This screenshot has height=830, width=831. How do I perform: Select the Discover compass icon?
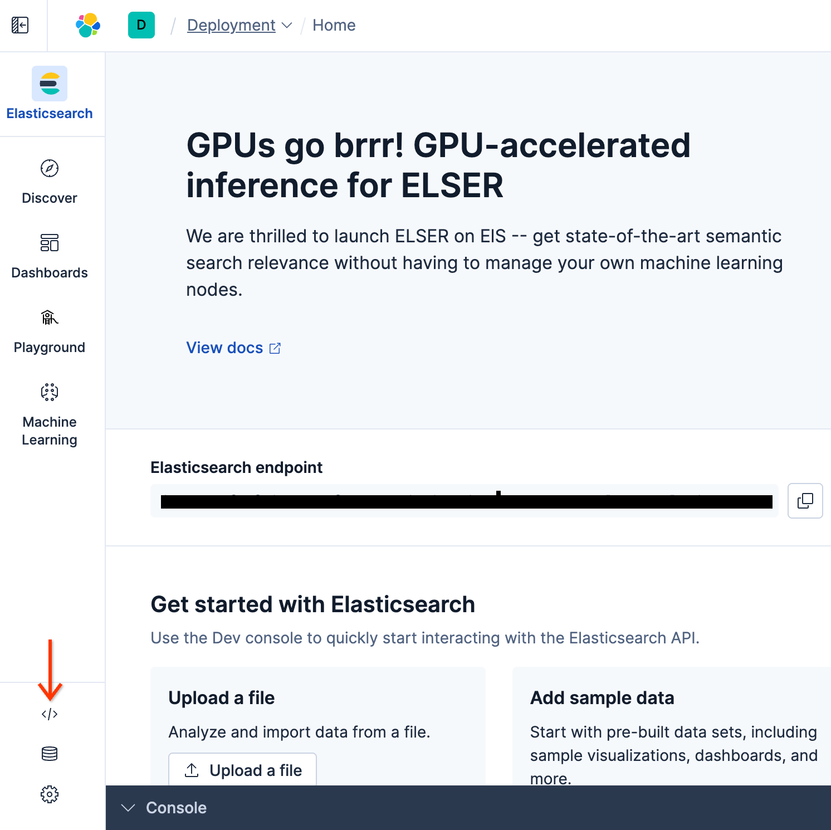tap(49, 169)
